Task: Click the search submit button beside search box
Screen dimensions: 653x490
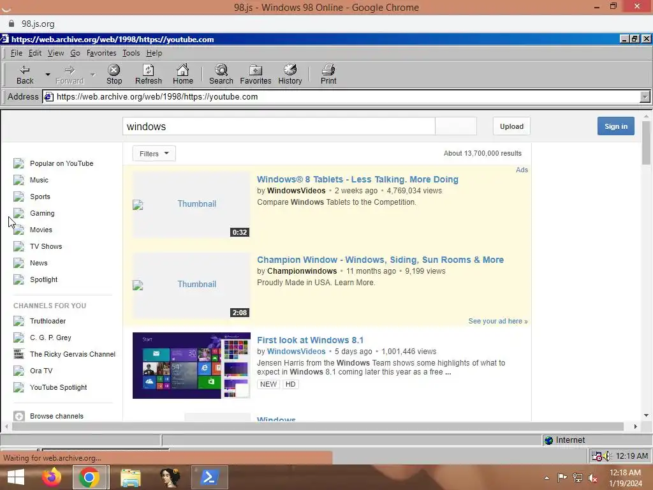Action: click(x=455, y=126)
